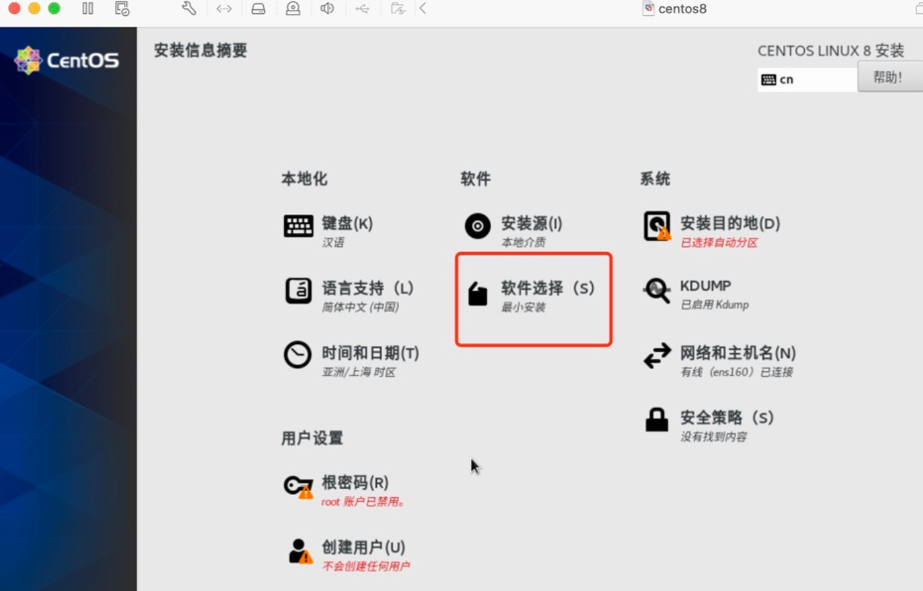Click the 汉语 keyboard layout text
923x591 pixels.
333,242
